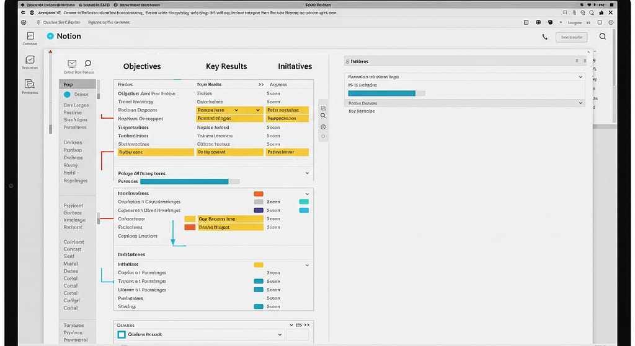Toggle the blue square checkbox at bottom

pos(122,334)
